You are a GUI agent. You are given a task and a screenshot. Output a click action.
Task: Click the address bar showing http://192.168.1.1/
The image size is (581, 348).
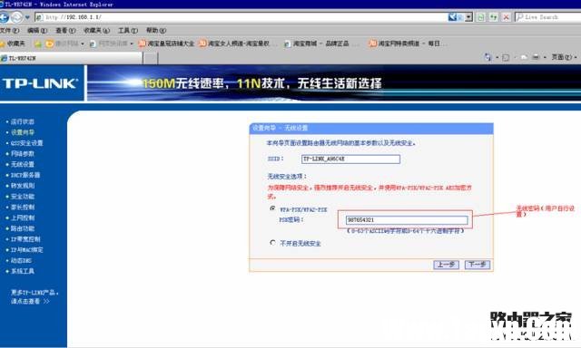241,17
